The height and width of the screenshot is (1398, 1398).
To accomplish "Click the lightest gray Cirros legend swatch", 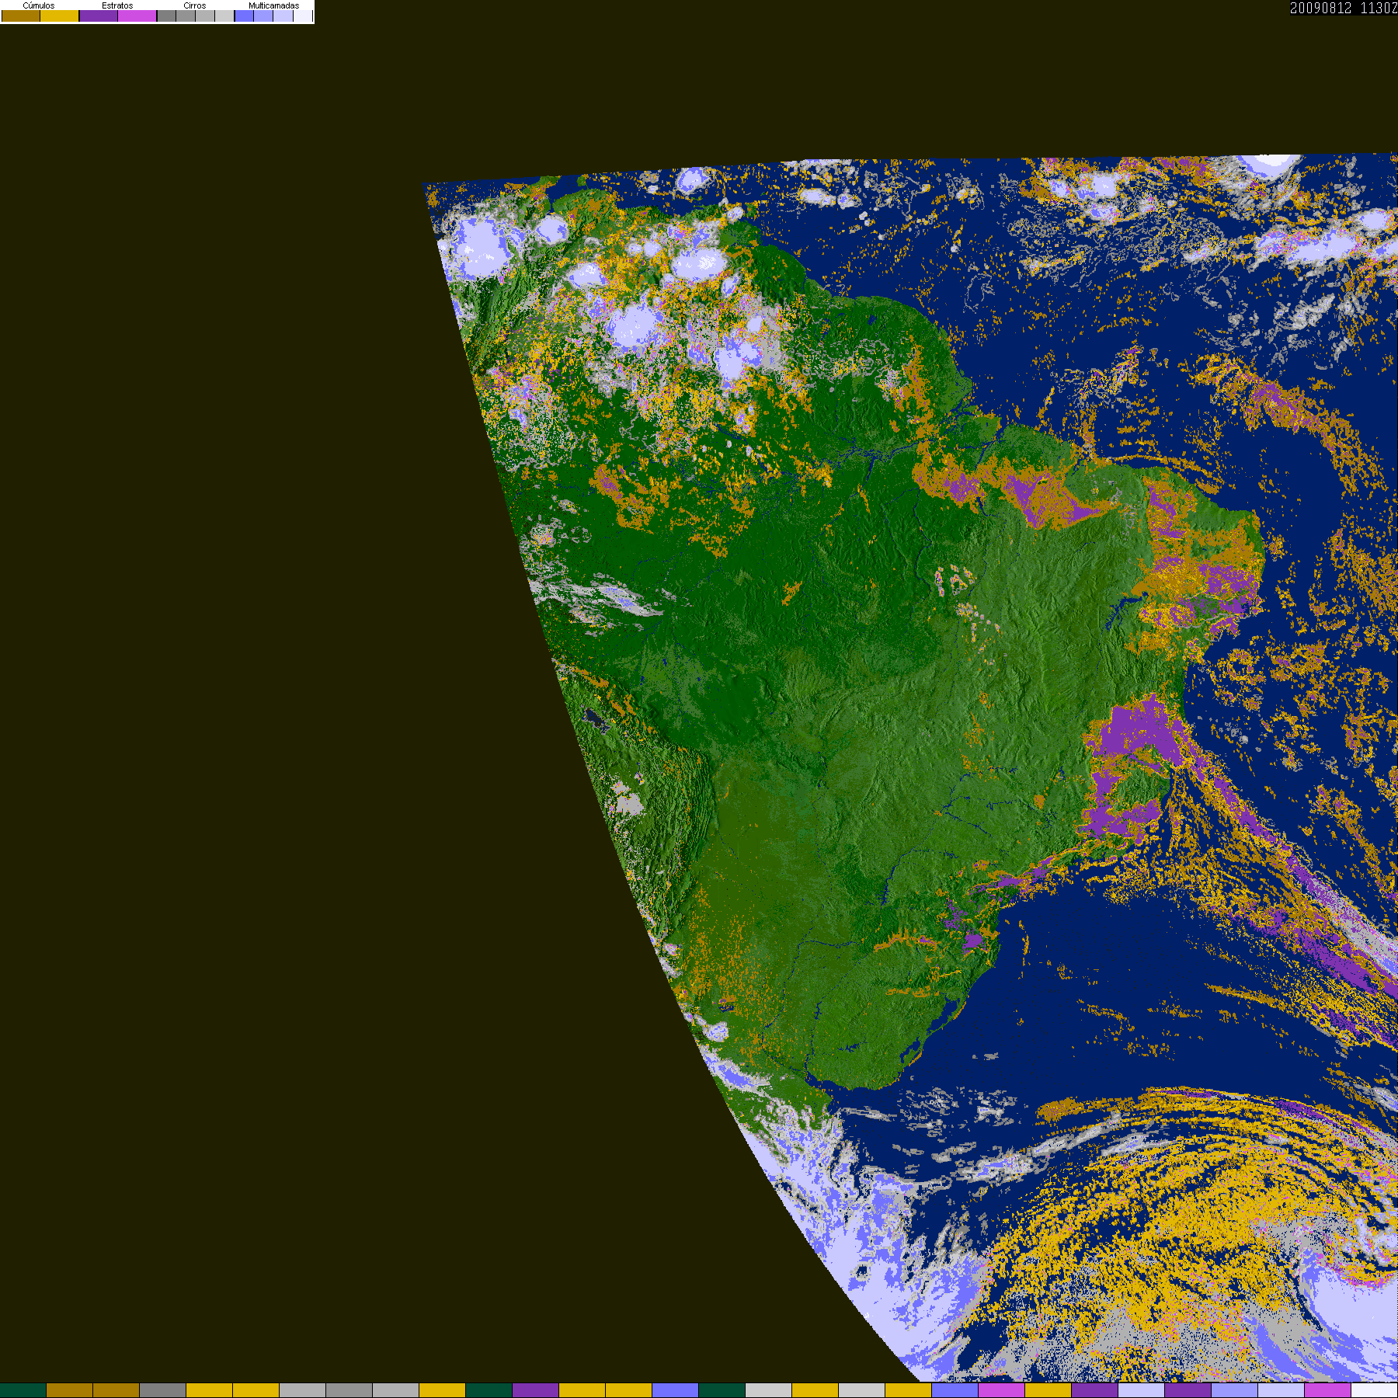I will click(224, 16).
